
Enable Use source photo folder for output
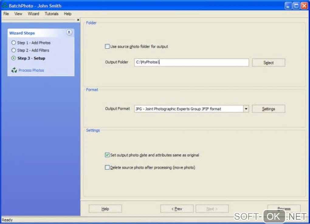[107, 47]
